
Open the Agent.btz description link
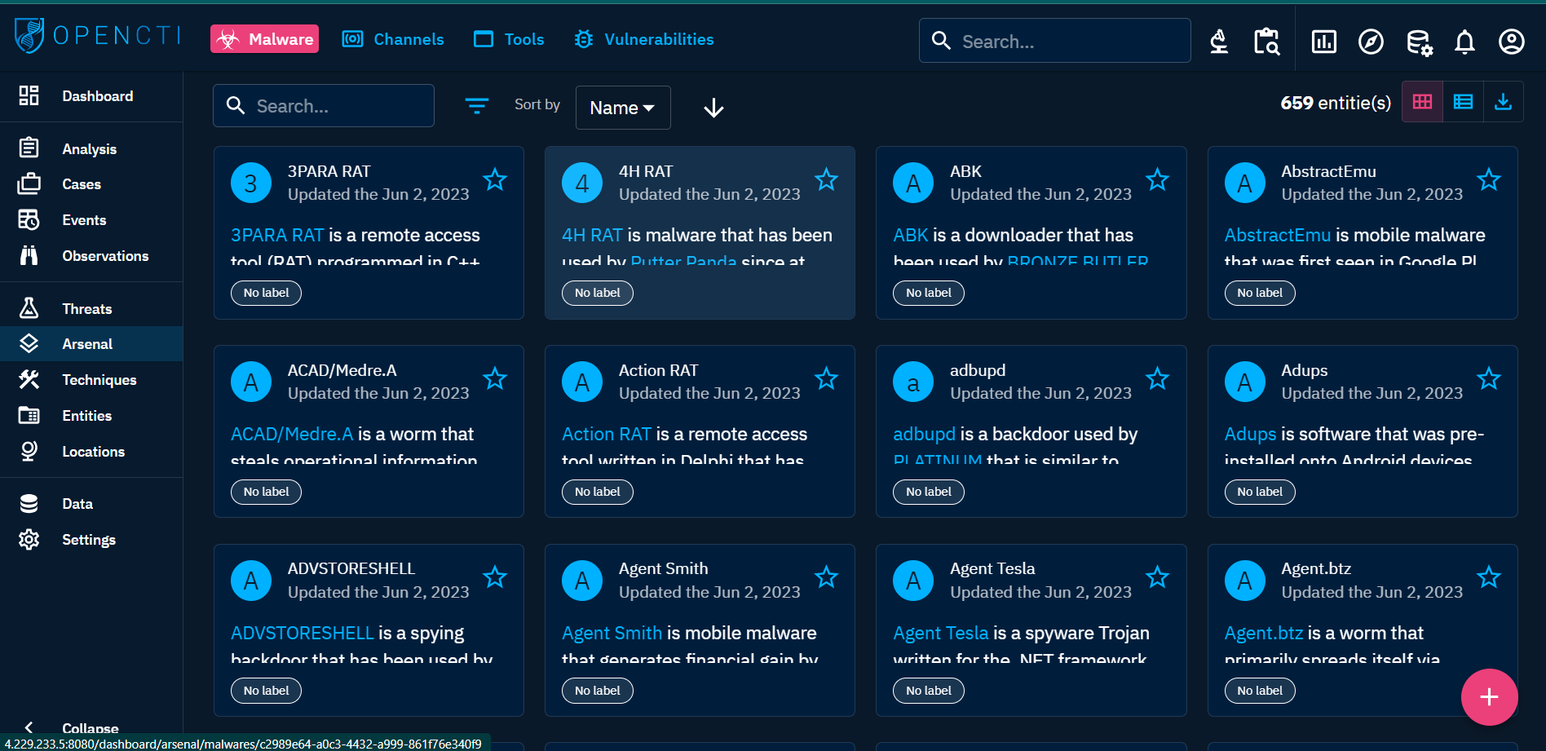click(x=1263, y=633)
